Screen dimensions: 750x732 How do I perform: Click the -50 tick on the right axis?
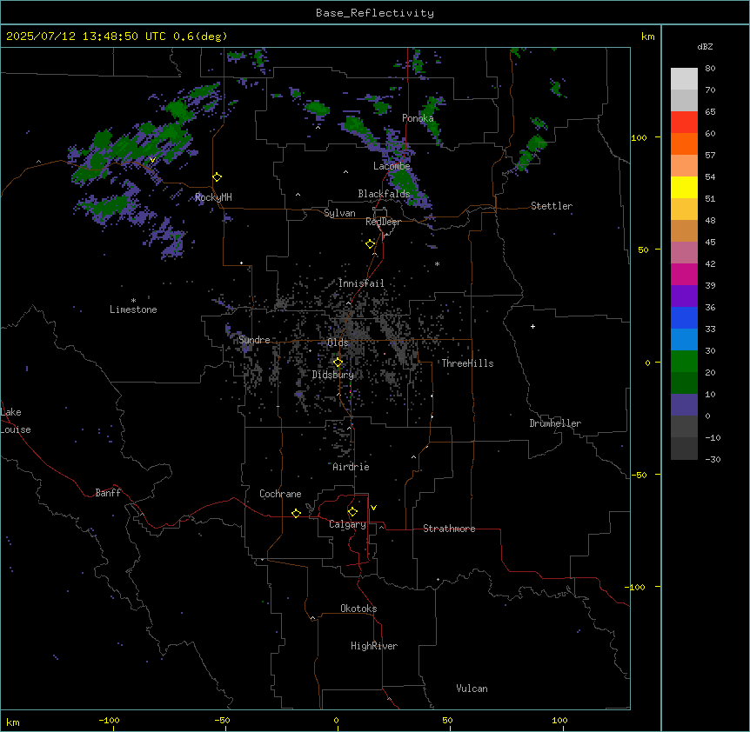(x=639, y=475)
